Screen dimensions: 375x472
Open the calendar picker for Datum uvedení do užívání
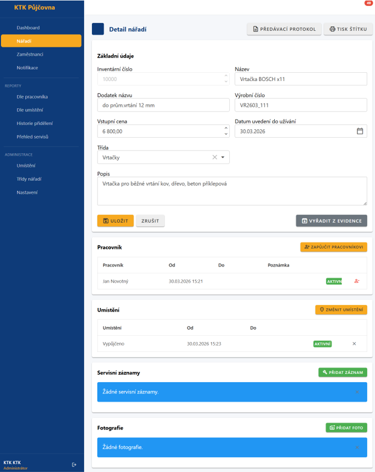click(x=360, y=131)
